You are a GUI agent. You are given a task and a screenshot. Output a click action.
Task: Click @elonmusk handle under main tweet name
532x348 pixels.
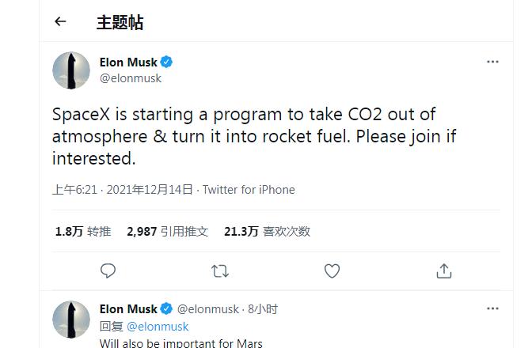[x=131, y=78]
